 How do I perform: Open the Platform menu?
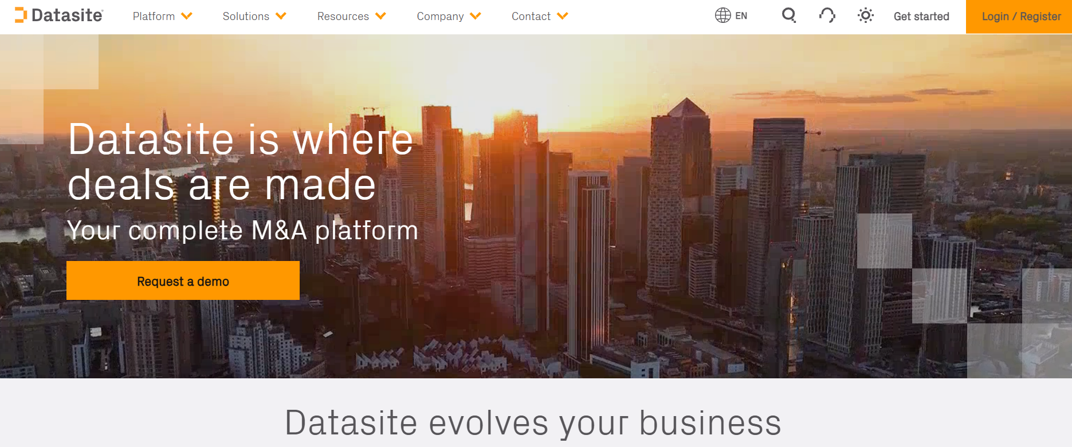(154, 17)
